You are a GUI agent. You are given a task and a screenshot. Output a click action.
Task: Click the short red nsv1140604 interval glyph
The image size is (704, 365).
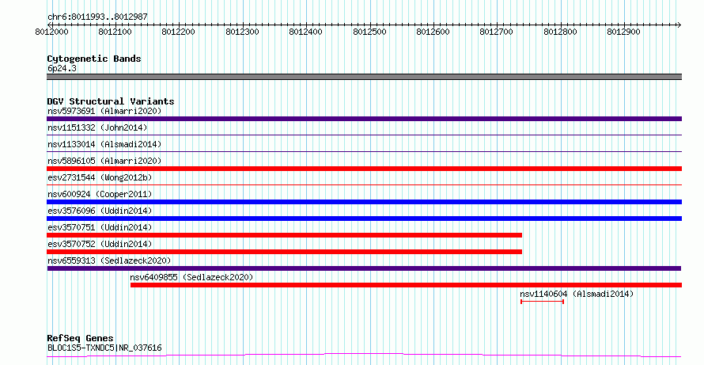pyautogui.click(x=542, y=302)
